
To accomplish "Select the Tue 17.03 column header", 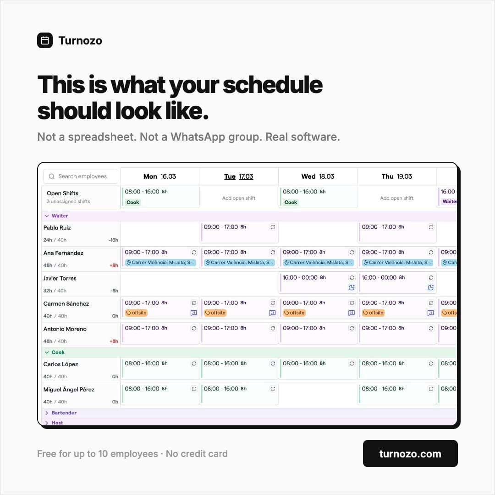I will click(239, 176).
